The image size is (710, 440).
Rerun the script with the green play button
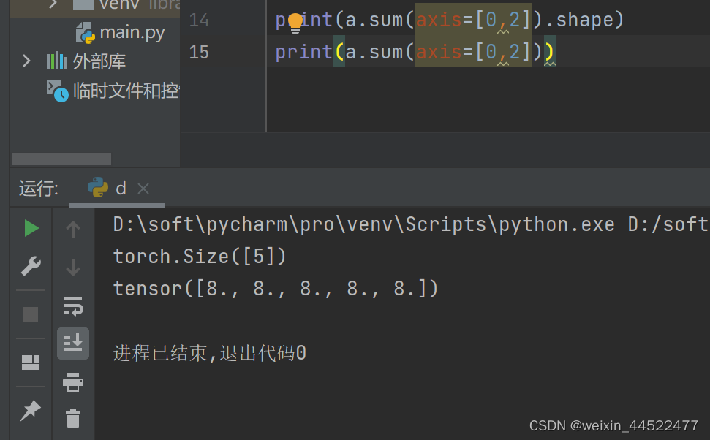point(31,228)
